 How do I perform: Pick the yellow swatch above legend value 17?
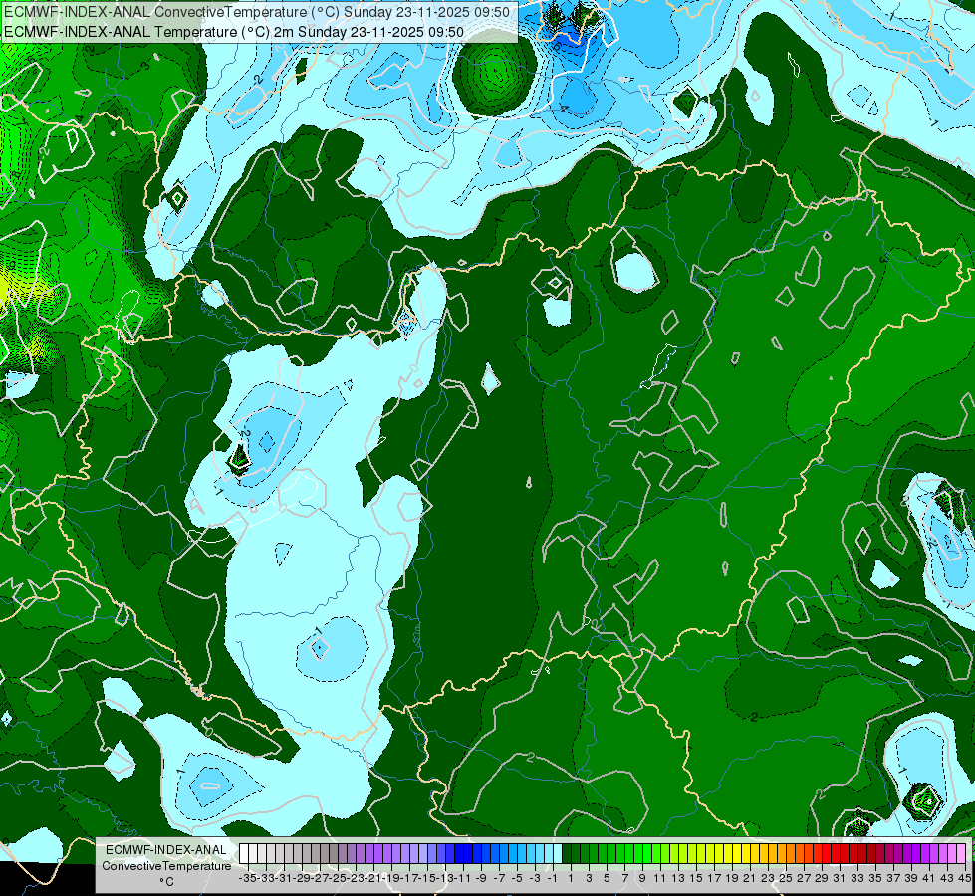point(710,853)
